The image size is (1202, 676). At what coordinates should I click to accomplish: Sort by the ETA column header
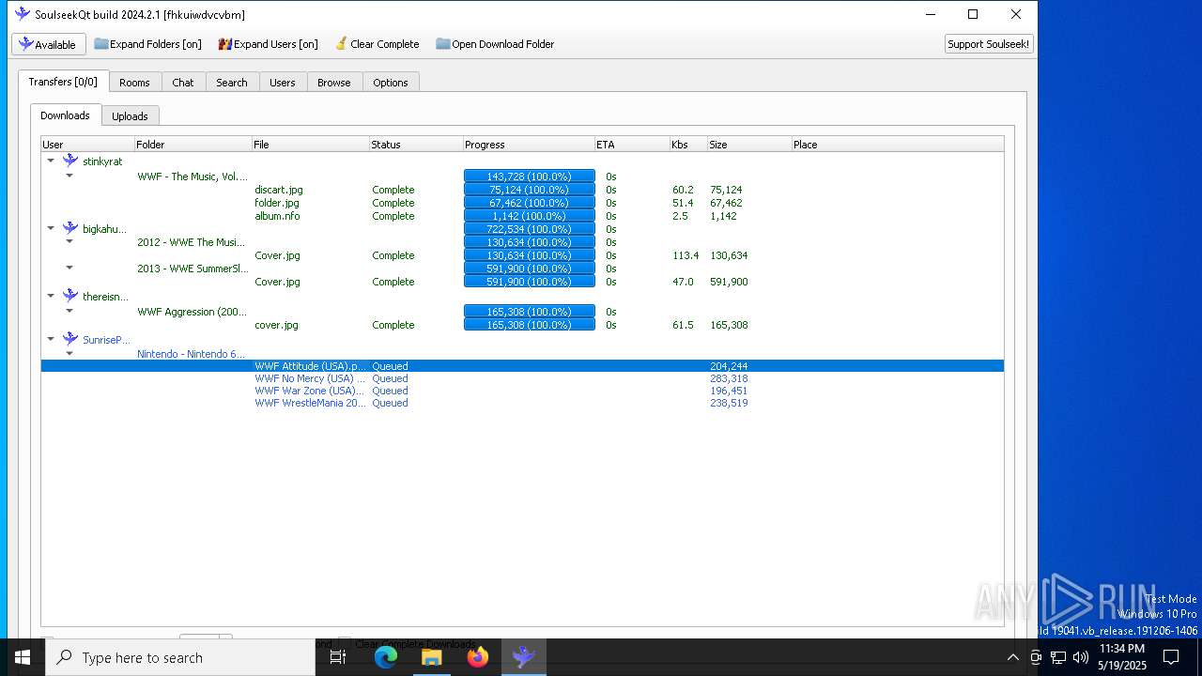(632, 145)
